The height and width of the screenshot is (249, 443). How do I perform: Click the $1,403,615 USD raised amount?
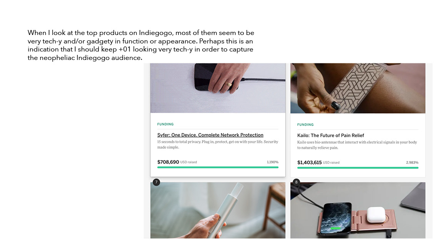coord(318,163)
